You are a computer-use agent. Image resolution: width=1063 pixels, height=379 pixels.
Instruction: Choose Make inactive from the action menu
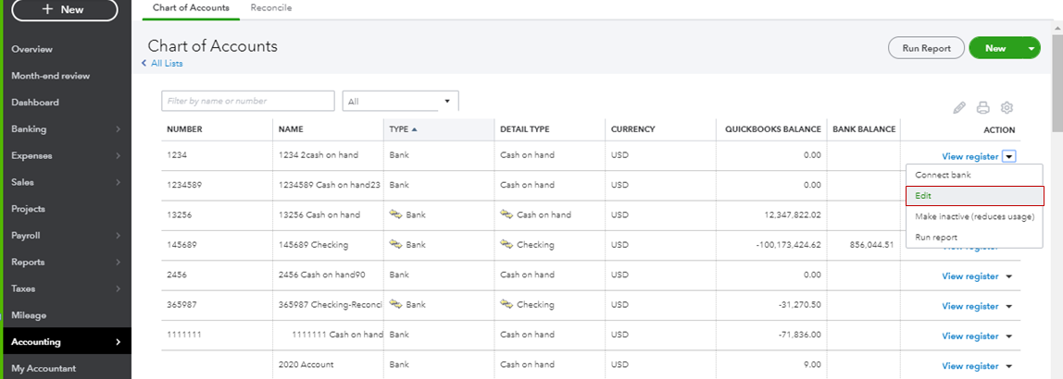(974, 216)
